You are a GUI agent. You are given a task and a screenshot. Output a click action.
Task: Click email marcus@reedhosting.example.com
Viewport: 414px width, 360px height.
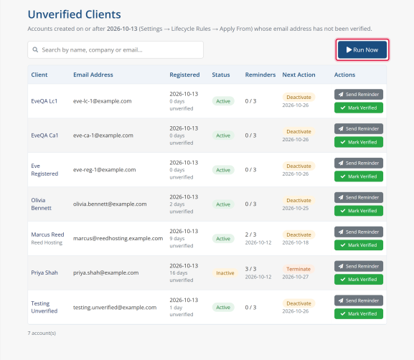pos(118,238)
